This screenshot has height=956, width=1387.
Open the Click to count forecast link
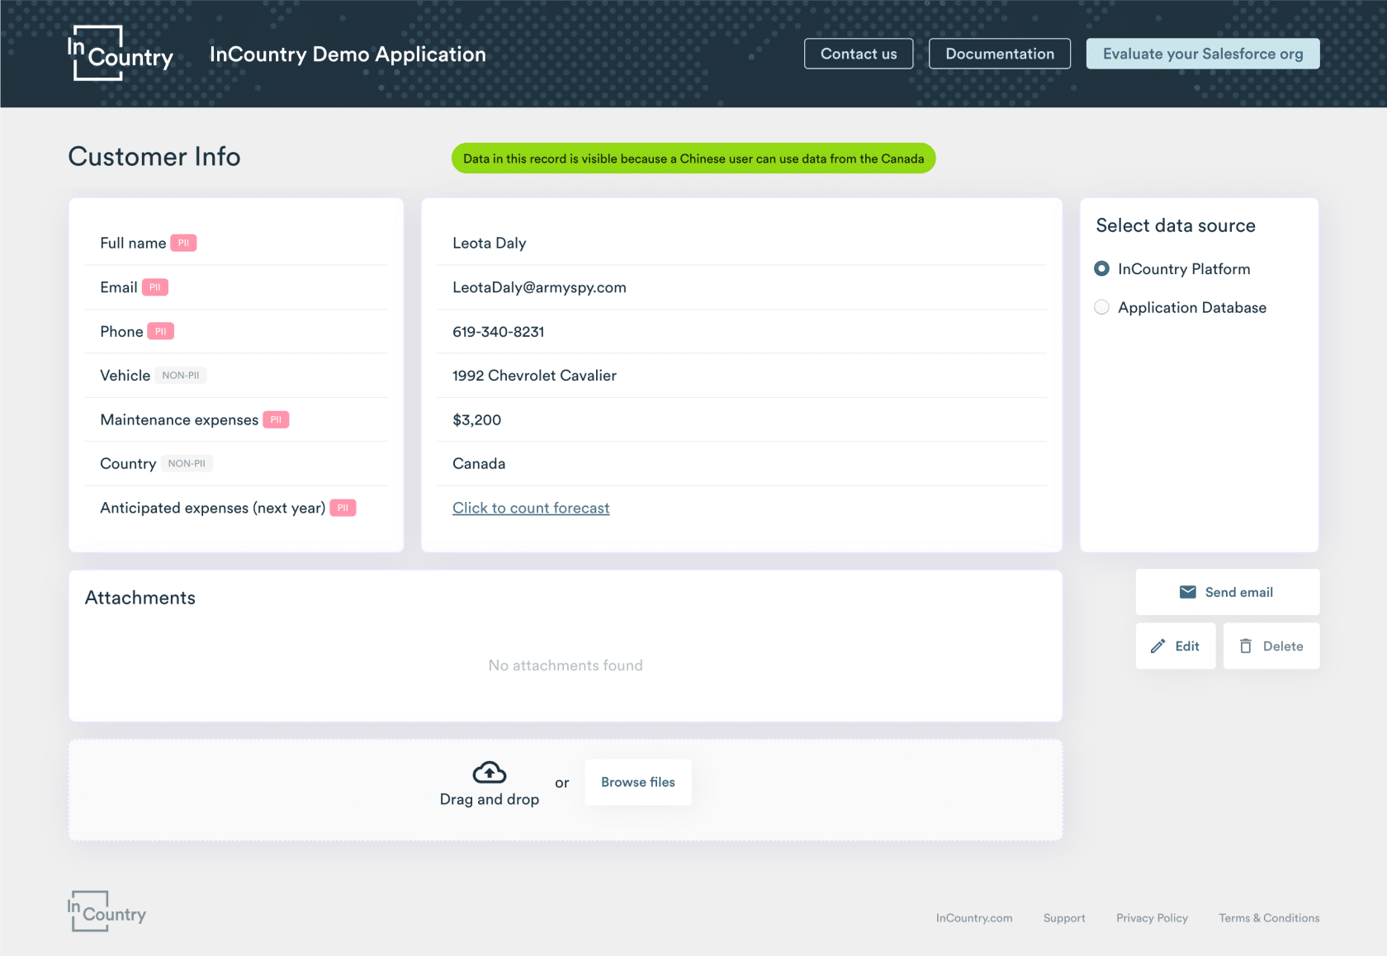[531, 508]
